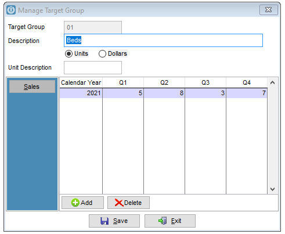Select the Dollars radio button
Image resolution: width=285 pixels, height=234 pixels.
point(102,53)
